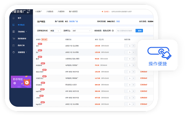186x116 pixels.
Task: Click the quantity field in the 79.20 row
Action: coord(130,65)
